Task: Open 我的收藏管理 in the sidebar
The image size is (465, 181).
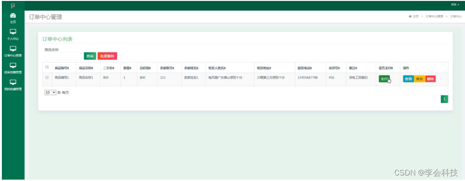Action: click(x=13, y=85)
